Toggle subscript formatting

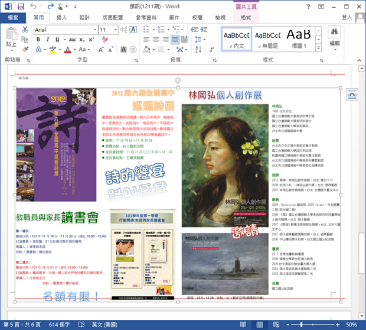pyautogui.click(x=81, y=40)
